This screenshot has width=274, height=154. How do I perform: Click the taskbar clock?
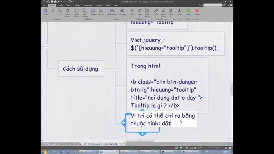click(x=226, y=152)
